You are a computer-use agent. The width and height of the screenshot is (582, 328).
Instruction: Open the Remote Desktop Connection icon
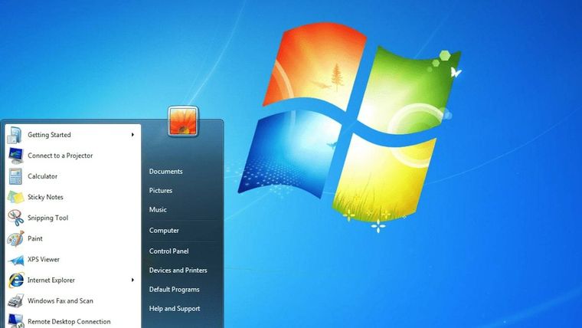(15, 320)
